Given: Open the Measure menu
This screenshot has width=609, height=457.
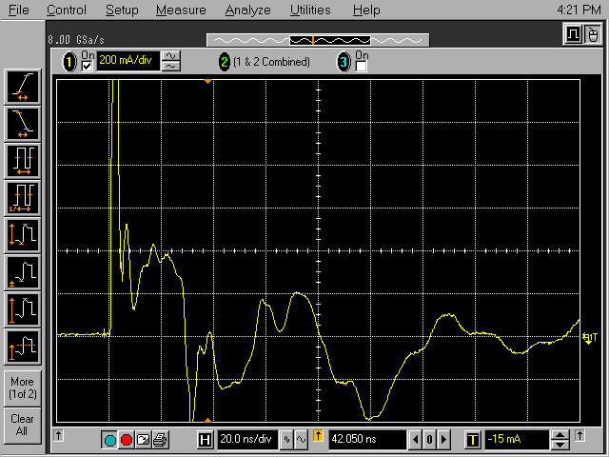Looking at the screenshot, I should click(181, 10).
